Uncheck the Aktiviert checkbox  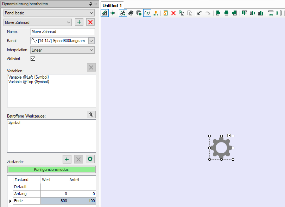33,58
